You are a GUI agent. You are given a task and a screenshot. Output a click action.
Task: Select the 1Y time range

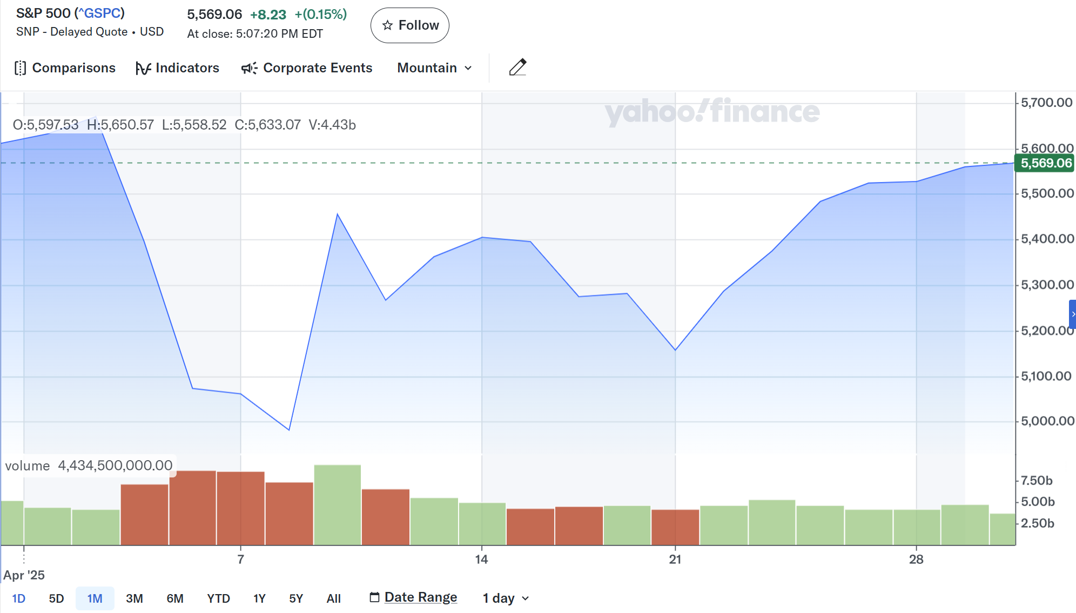259,598
